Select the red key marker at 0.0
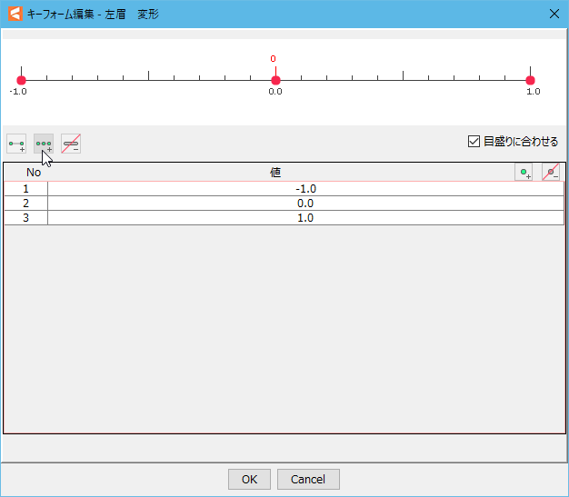The height and width of the screenshot is (497, 569). (275, 80)
